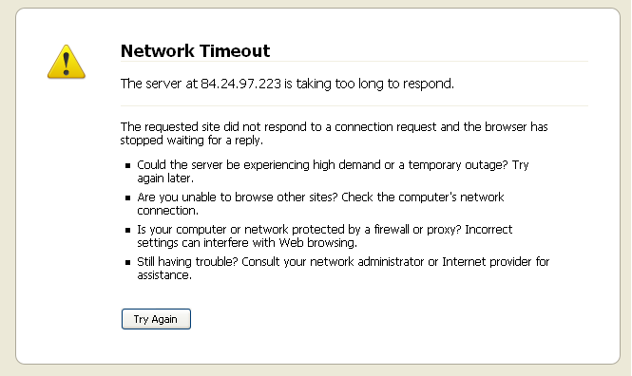This screenshot has height=376, width=632.
Task: Click the bullet marker before 'Is your computer'
Action: click(127, 231)
